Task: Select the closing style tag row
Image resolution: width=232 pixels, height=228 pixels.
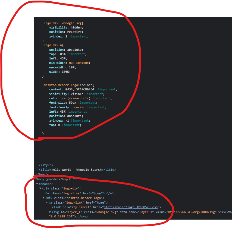Action: pyautogui.click(x=46, y=165)
